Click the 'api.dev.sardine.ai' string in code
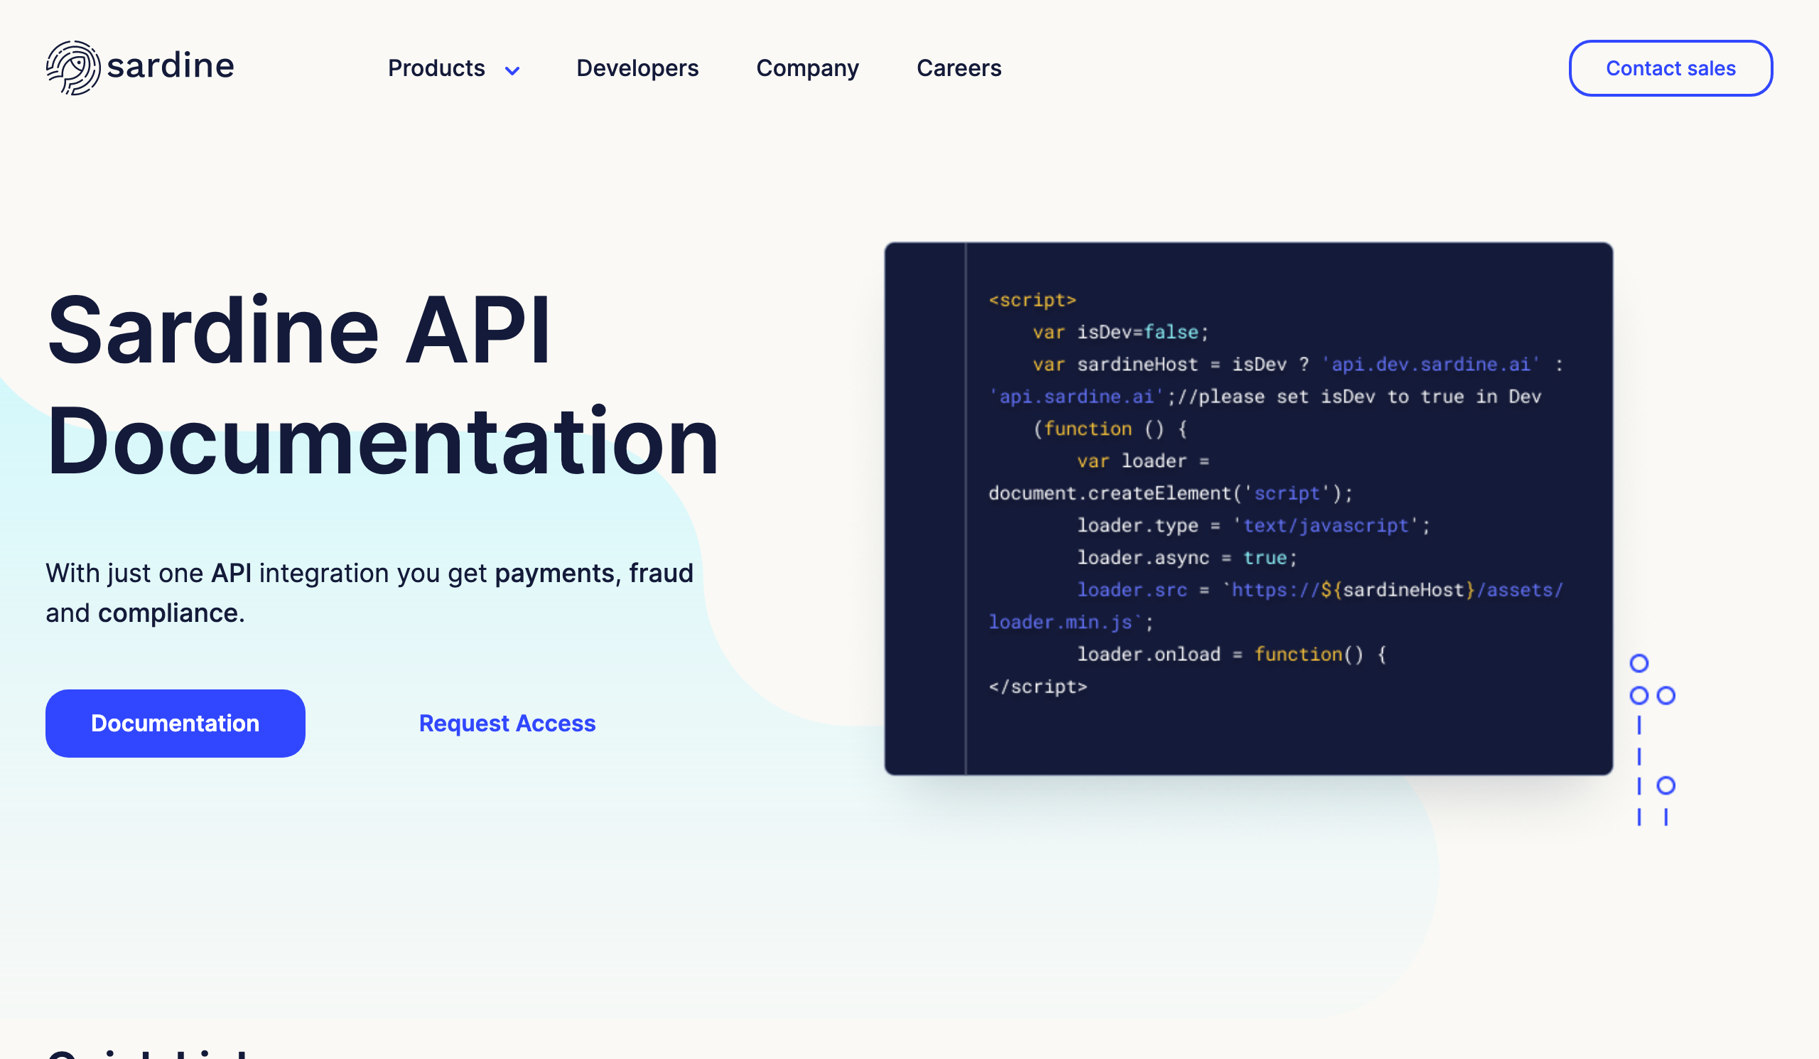1819x1059 pixels. coord(1430,365)
